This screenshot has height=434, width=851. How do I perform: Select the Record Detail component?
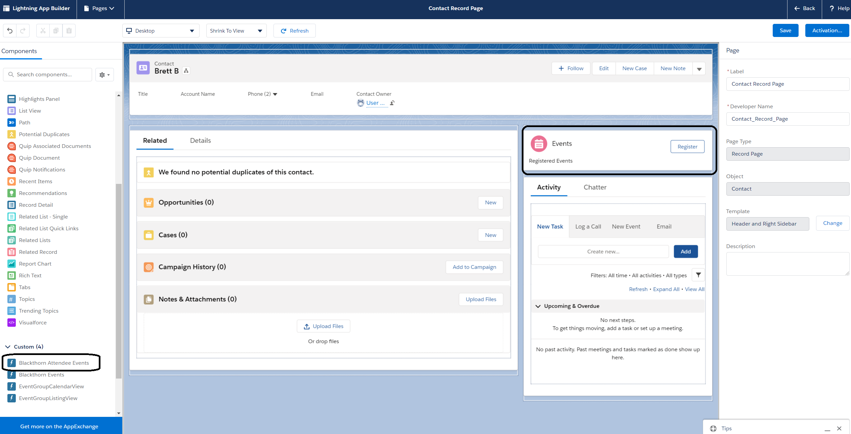(30, 205)
